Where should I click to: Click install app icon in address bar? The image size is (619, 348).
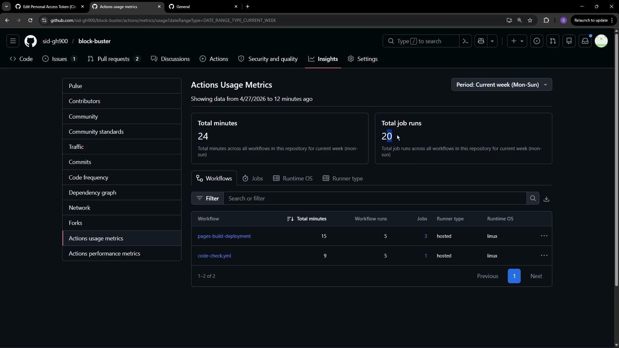(509, 20)
